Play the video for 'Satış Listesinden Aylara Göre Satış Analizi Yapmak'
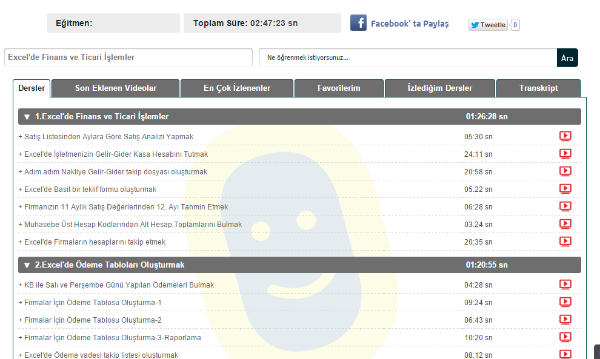This screenshot has height=359, width=600. pyautogui.click(x=565, y=136)
